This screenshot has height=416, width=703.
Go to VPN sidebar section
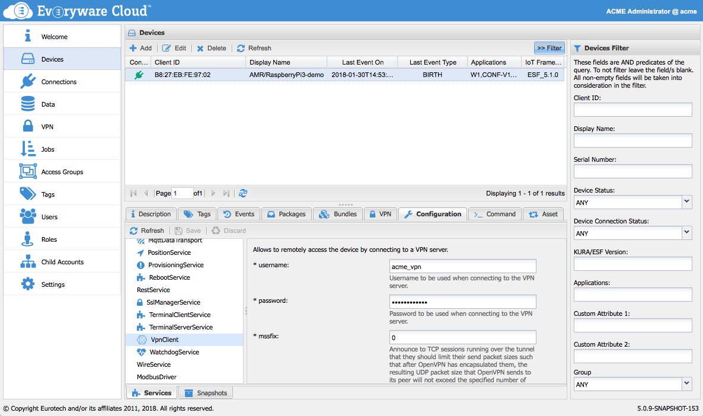pyautogui.click(x=62, y=126)
